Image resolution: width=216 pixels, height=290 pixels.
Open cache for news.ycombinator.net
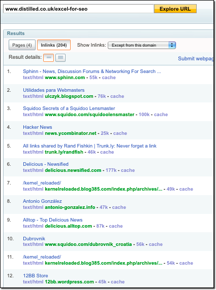tap(120, 133)
